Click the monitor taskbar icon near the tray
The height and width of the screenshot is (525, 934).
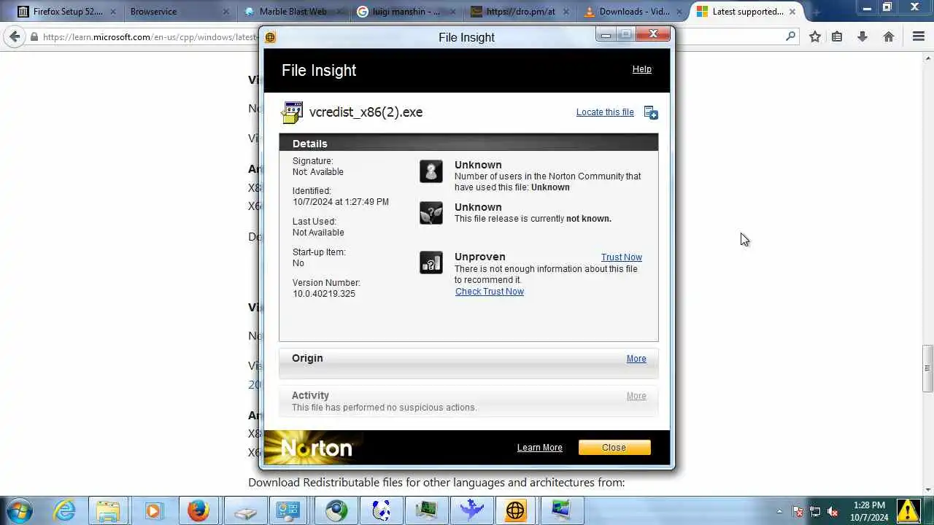tap(560, 510)
